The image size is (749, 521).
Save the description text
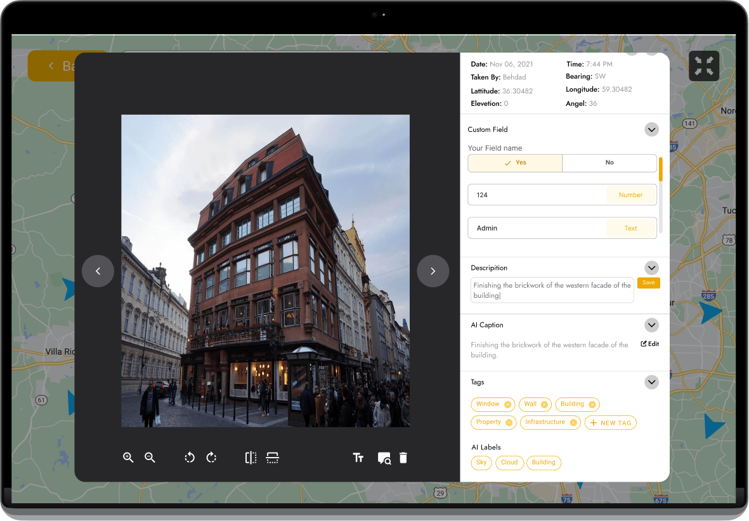648,283
